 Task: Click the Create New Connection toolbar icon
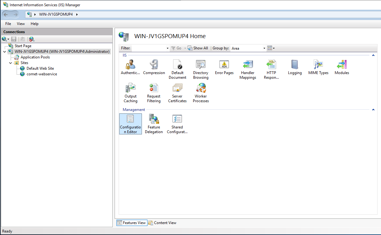pyautogui.click(x=5, y=39)
